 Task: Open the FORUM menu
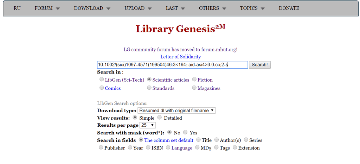[x=47, y=8]
